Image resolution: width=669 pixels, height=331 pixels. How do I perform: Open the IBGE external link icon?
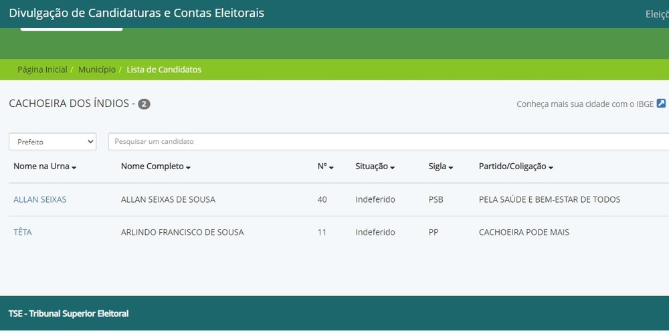[661, 104]
